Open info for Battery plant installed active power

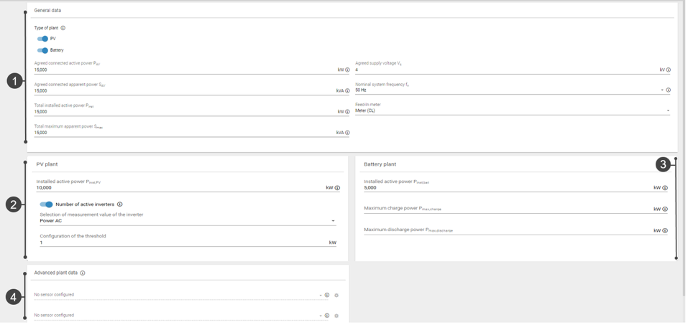(665, 188)
